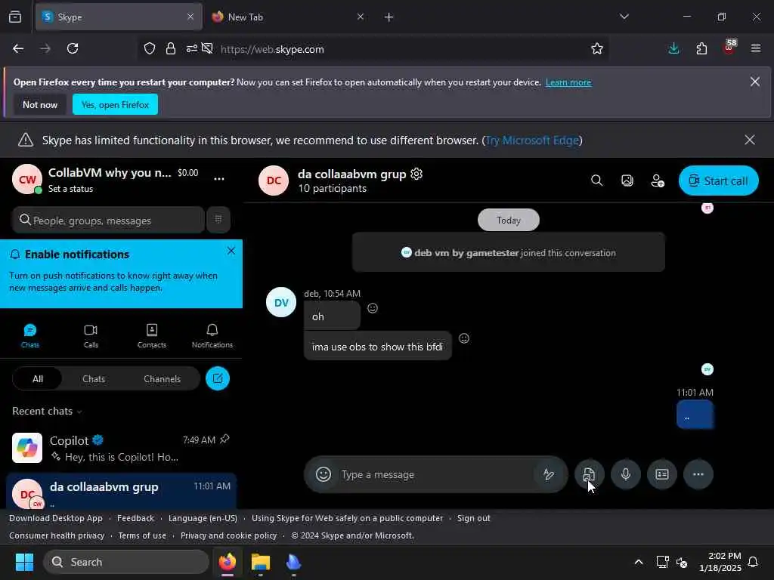774x580 pixels.
Task: Close the limited functionality warning
Action: [x=749, y=140]
